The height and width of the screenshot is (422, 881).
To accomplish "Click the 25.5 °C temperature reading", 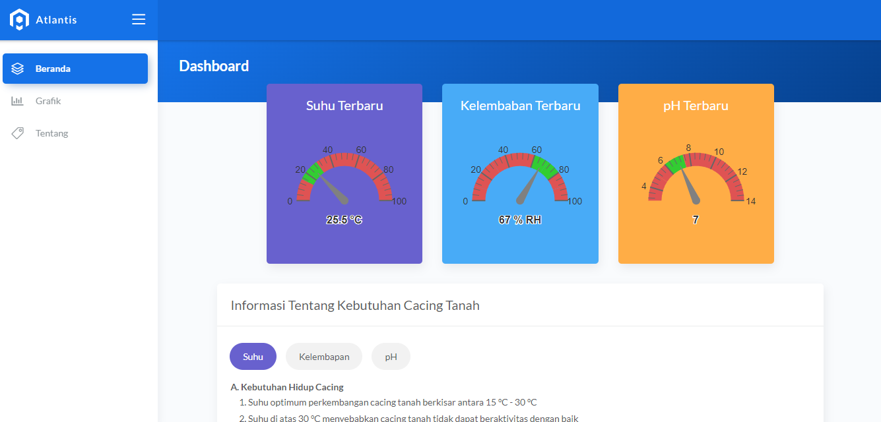I will pyautogui.click(x=344, y=220).
